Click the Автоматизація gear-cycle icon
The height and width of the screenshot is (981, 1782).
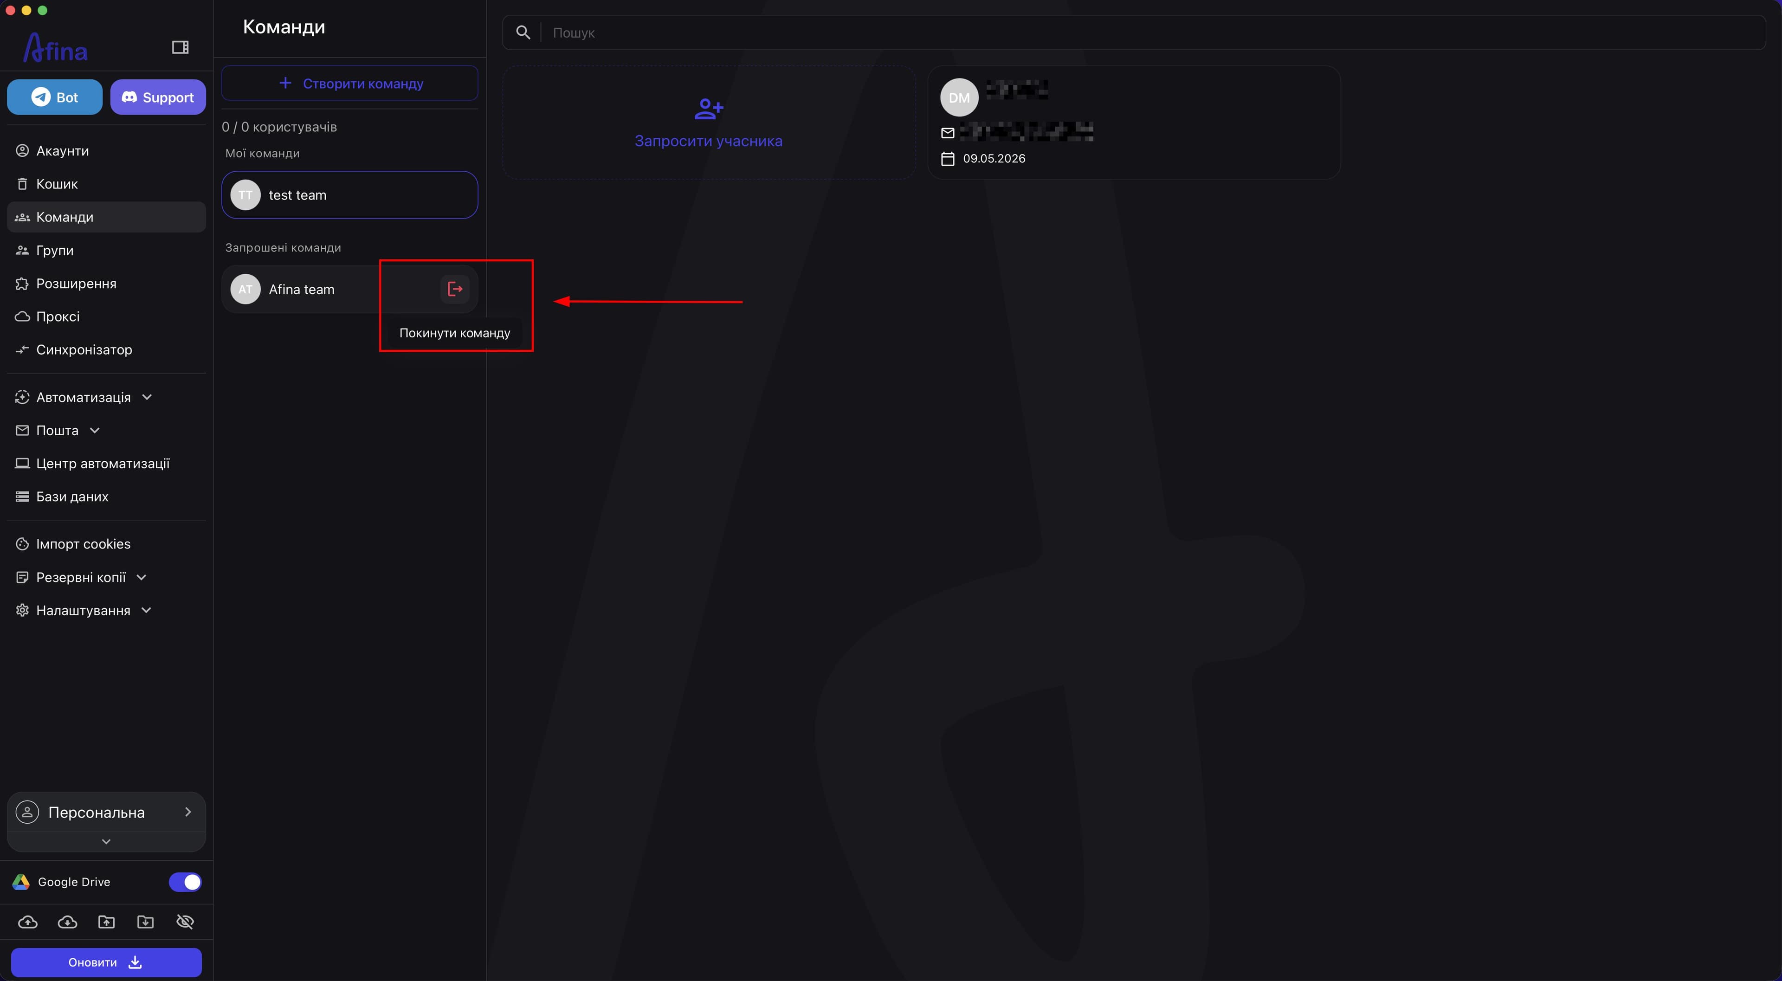point(22,397)
